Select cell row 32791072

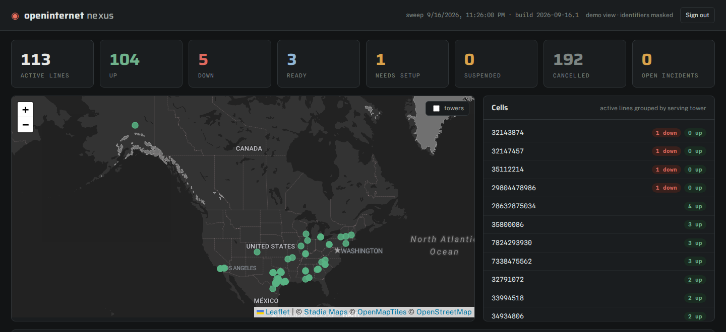[599, 280]
